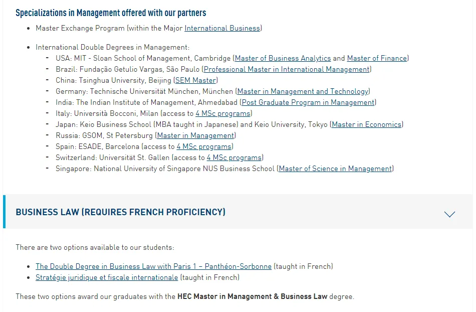Open the Master of Finance link

pyautogui.click(x=377, y=58)
